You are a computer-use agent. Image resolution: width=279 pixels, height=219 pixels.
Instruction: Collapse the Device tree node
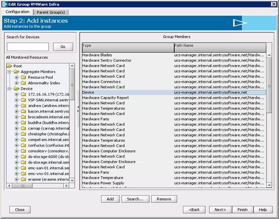[x=9, y=89]
